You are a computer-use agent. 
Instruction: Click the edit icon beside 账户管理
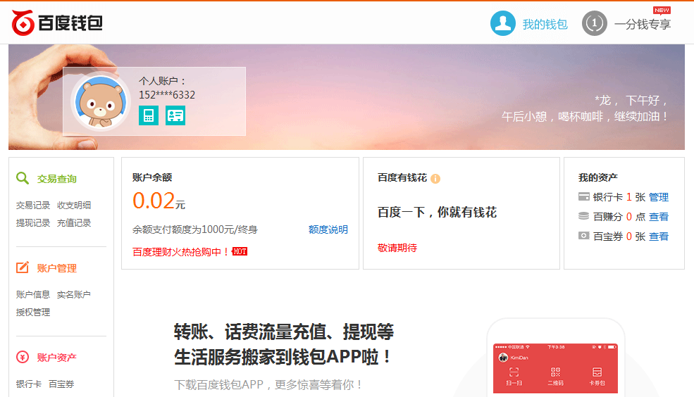pyautogui.click(x=22, y=267)
